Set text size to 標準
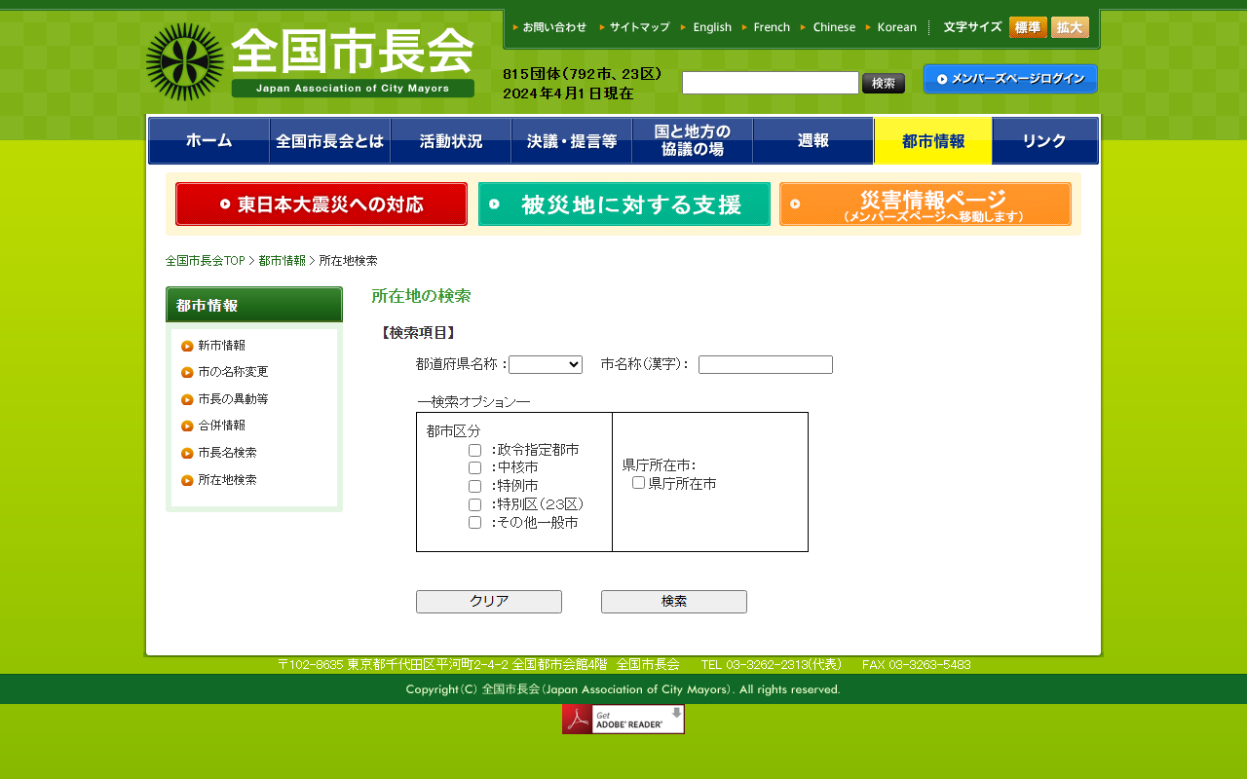Screen dimensions: 1247x779 [1028, 27]
